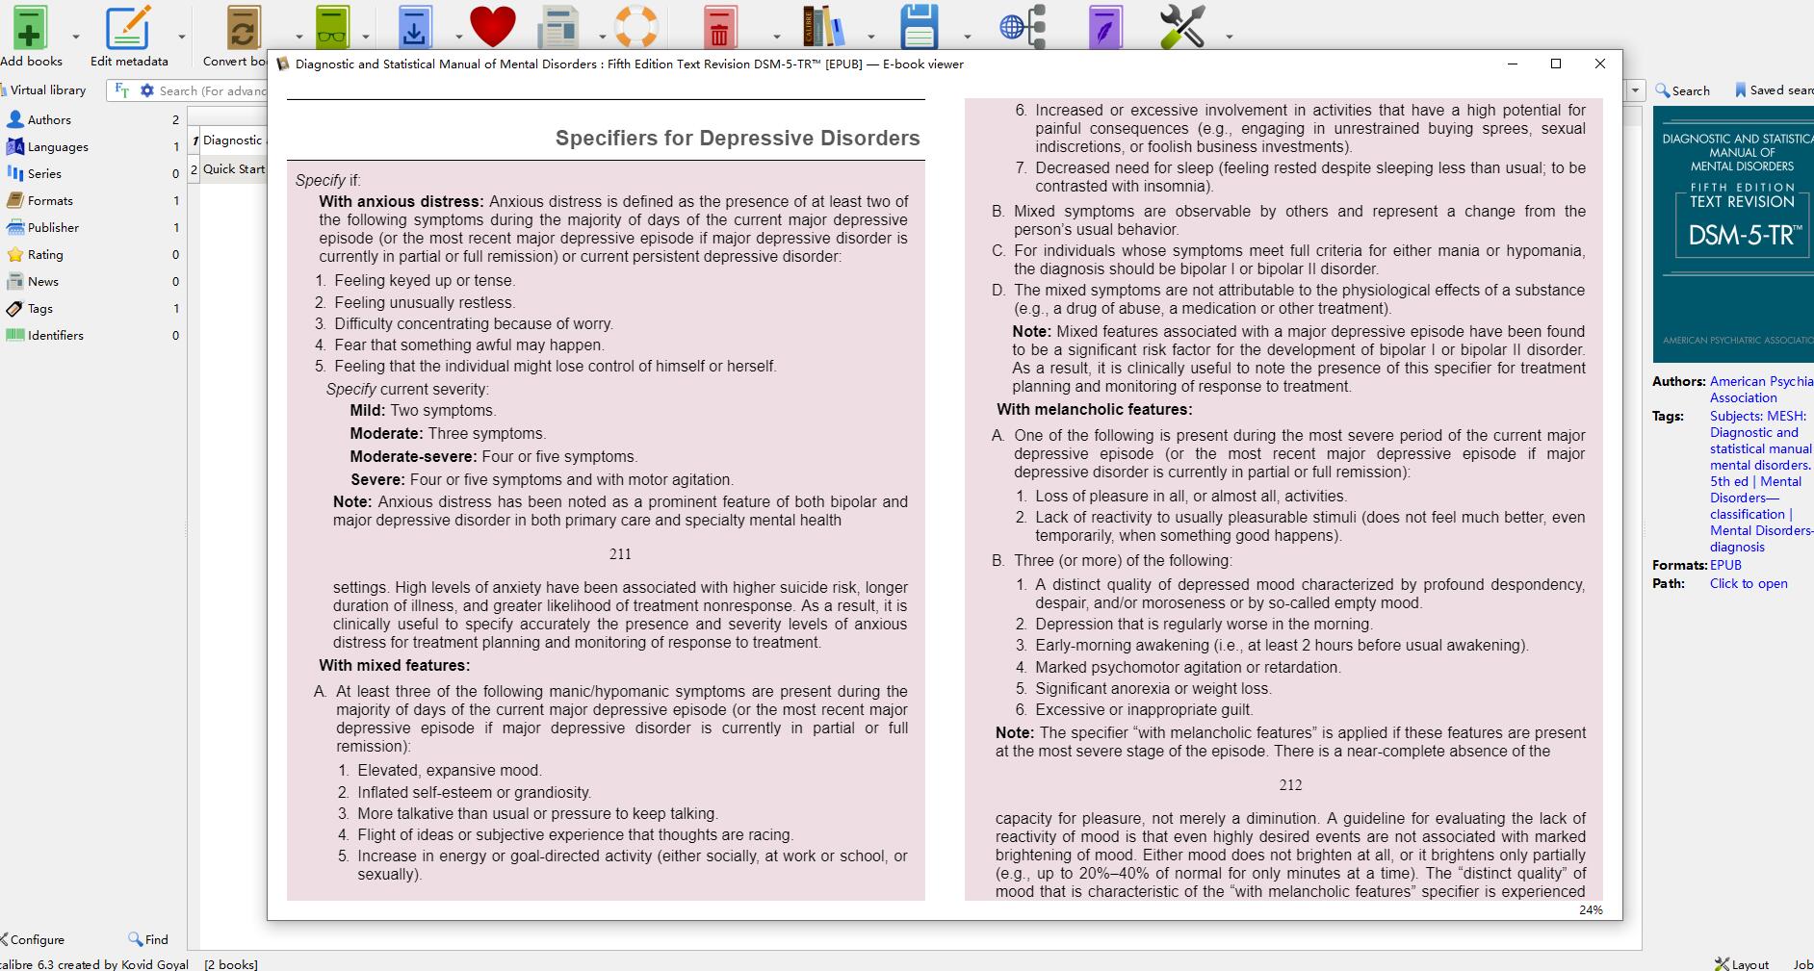Image resolution: width=1814 pixels, height=971 pixels.
Task: Click the green View book icon
Action: click(x=332, y=27)
